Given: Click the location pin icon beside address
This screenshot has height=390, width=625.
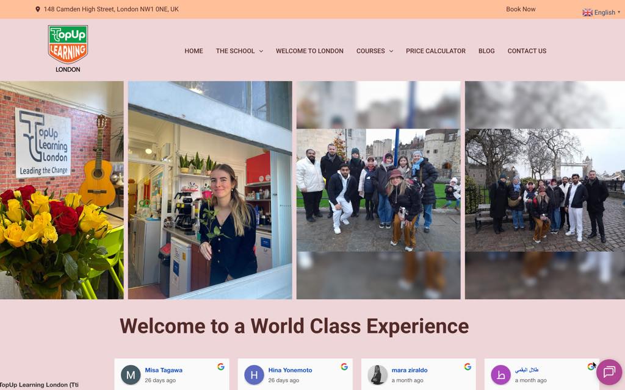Looking at the screenshot, I should click(38, 9).
